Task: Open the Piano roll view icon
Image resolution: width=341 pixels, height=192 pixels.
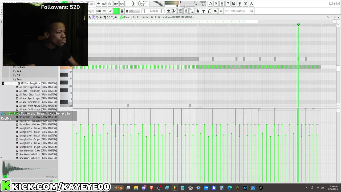Action: point(174,11)
